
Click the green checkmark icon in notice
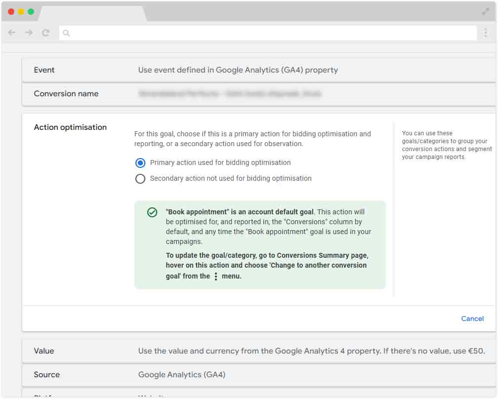click(152, 212)
